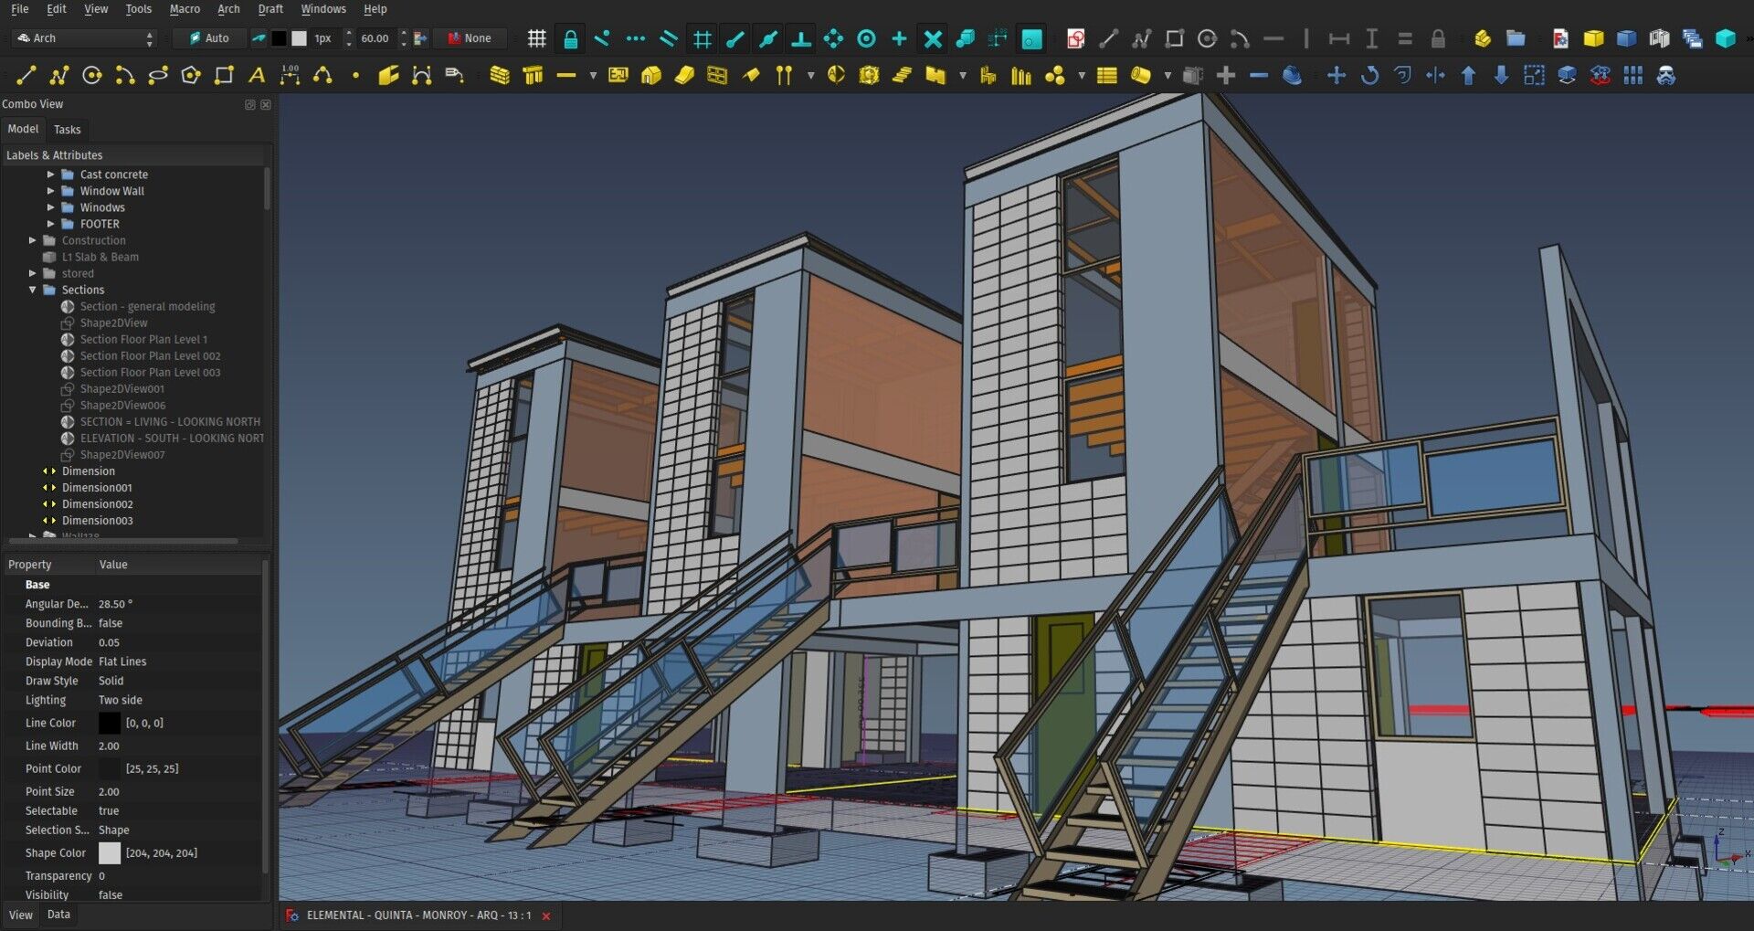The height and width of the screenshot is (931, 1754).
Task: Toggle snap to intersection X icon
Action: click(933, 38)
